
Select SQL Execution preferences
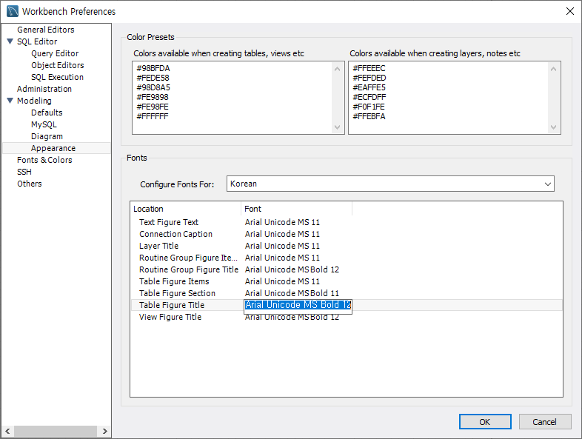57,77
